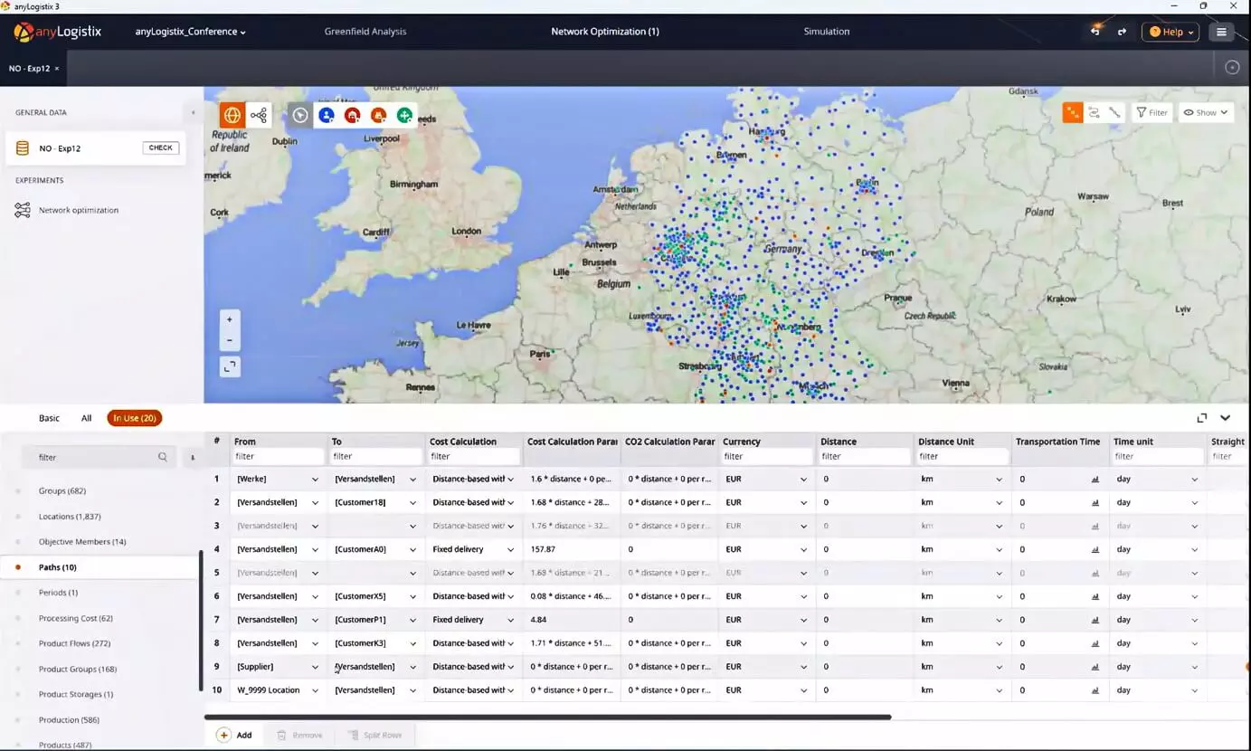Click the 157.87 cost parameter cell

[x=572, y=549]
